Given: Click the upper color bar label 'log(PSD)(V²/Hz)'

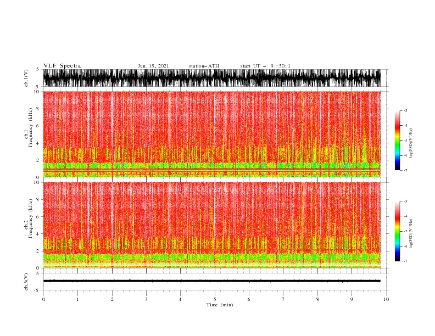Looking at the screenshot, I should (411, 143).
